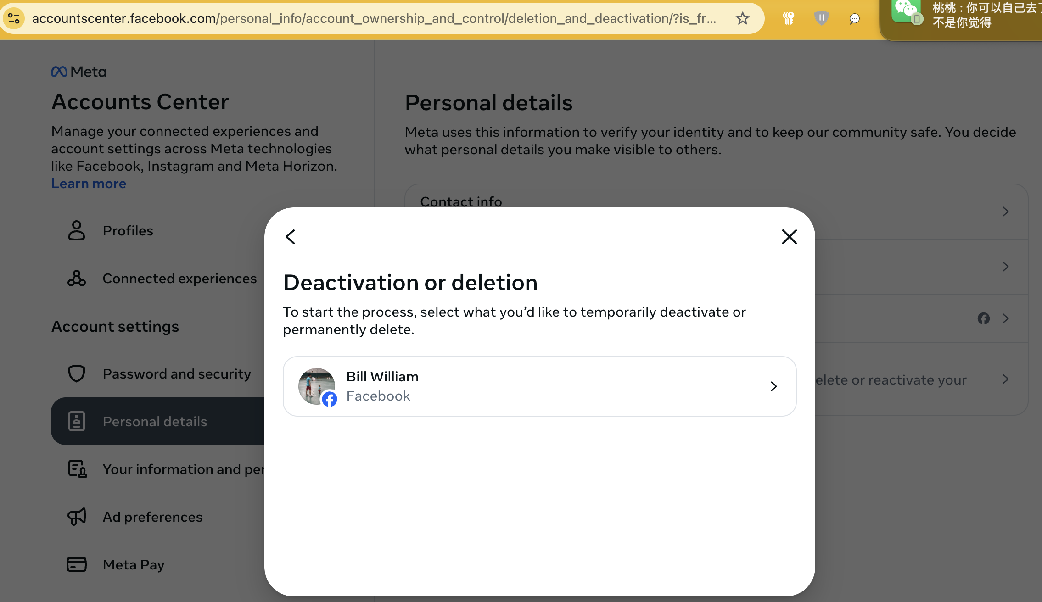
Task: Expand the Contact info row chevron
Action: click(x=1005, y=212)
